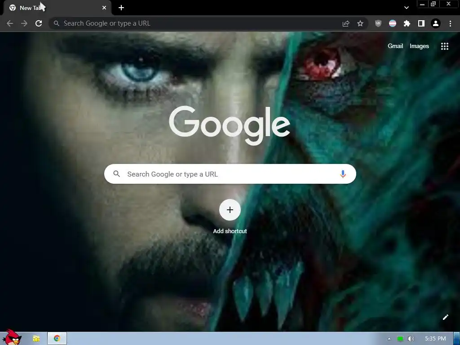Go back with the back arrow
The image size is (460, 345).
click(10, 23)
